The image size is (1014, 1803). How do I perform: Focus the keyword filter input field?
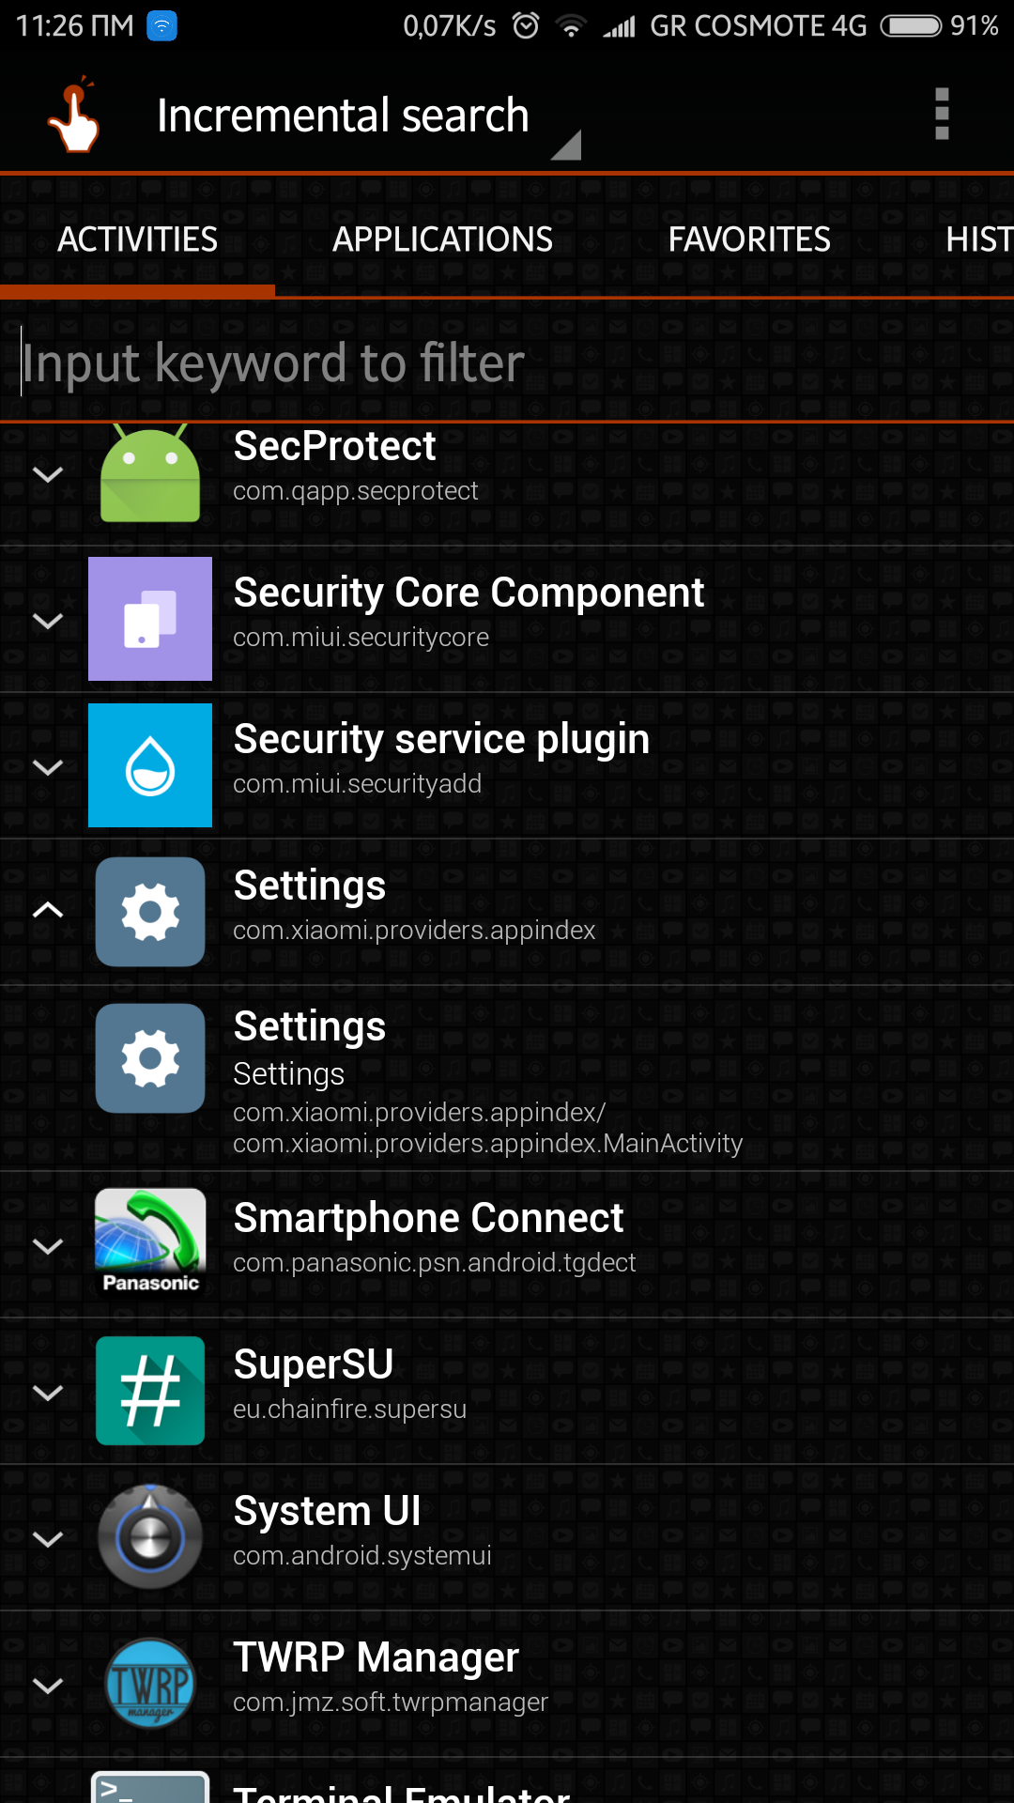[x=507, y=363]
